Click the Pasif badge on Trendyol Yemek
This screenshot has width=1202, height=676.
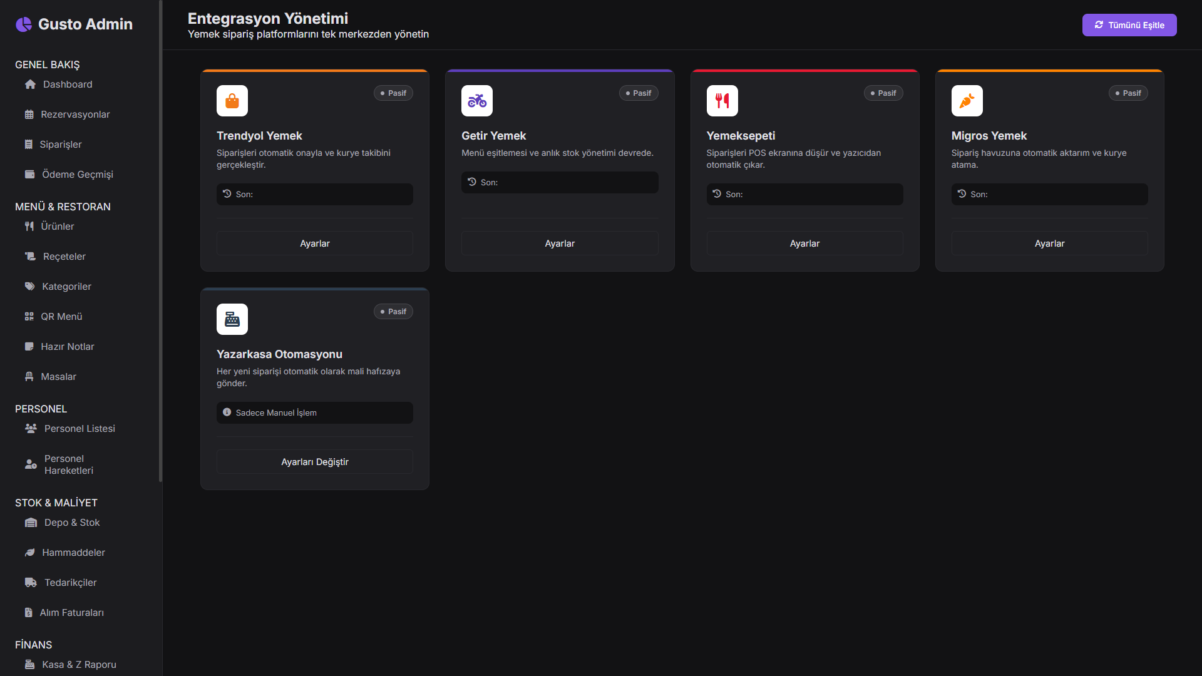[x=393, y=93]
